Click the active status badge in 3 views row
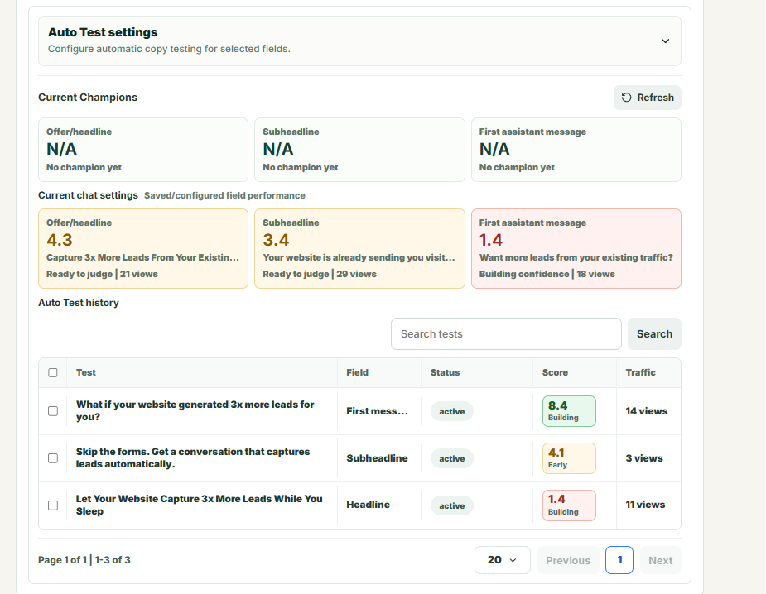 [451, 459]
